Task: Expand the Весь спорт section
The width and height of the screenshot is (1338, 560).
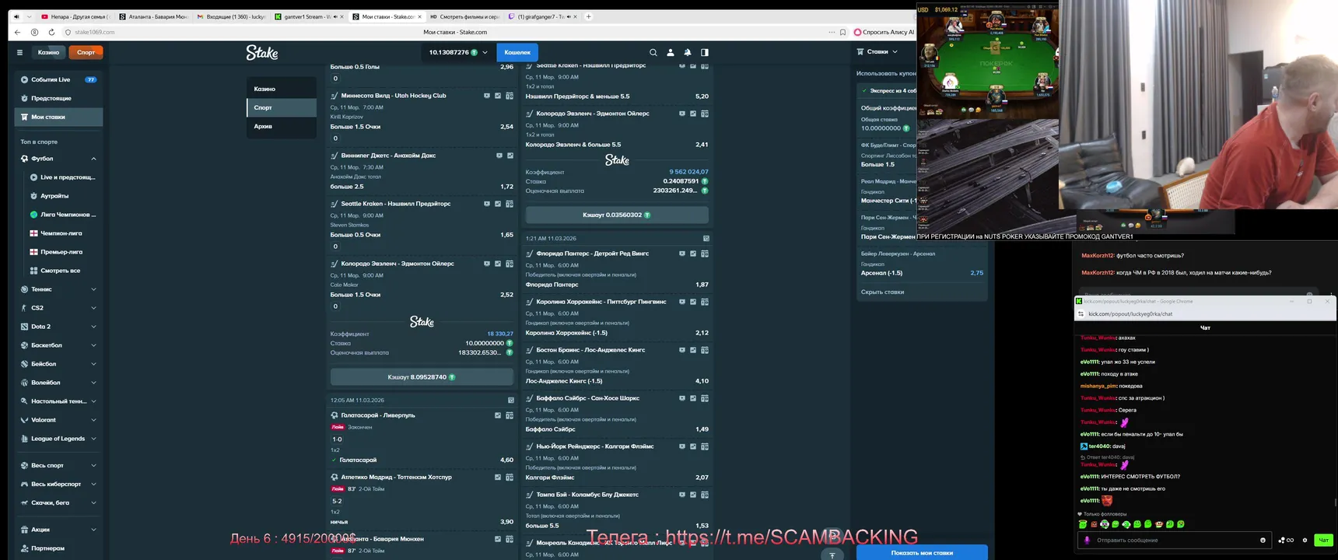Action: [93, 465]
